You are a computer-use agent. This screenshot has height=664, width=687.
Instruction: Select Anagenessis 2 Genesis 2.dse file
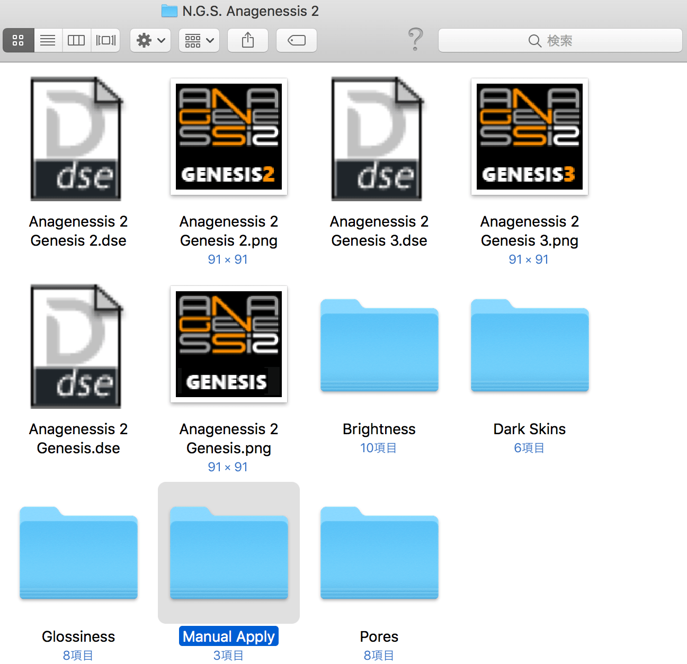coord(77,139)
